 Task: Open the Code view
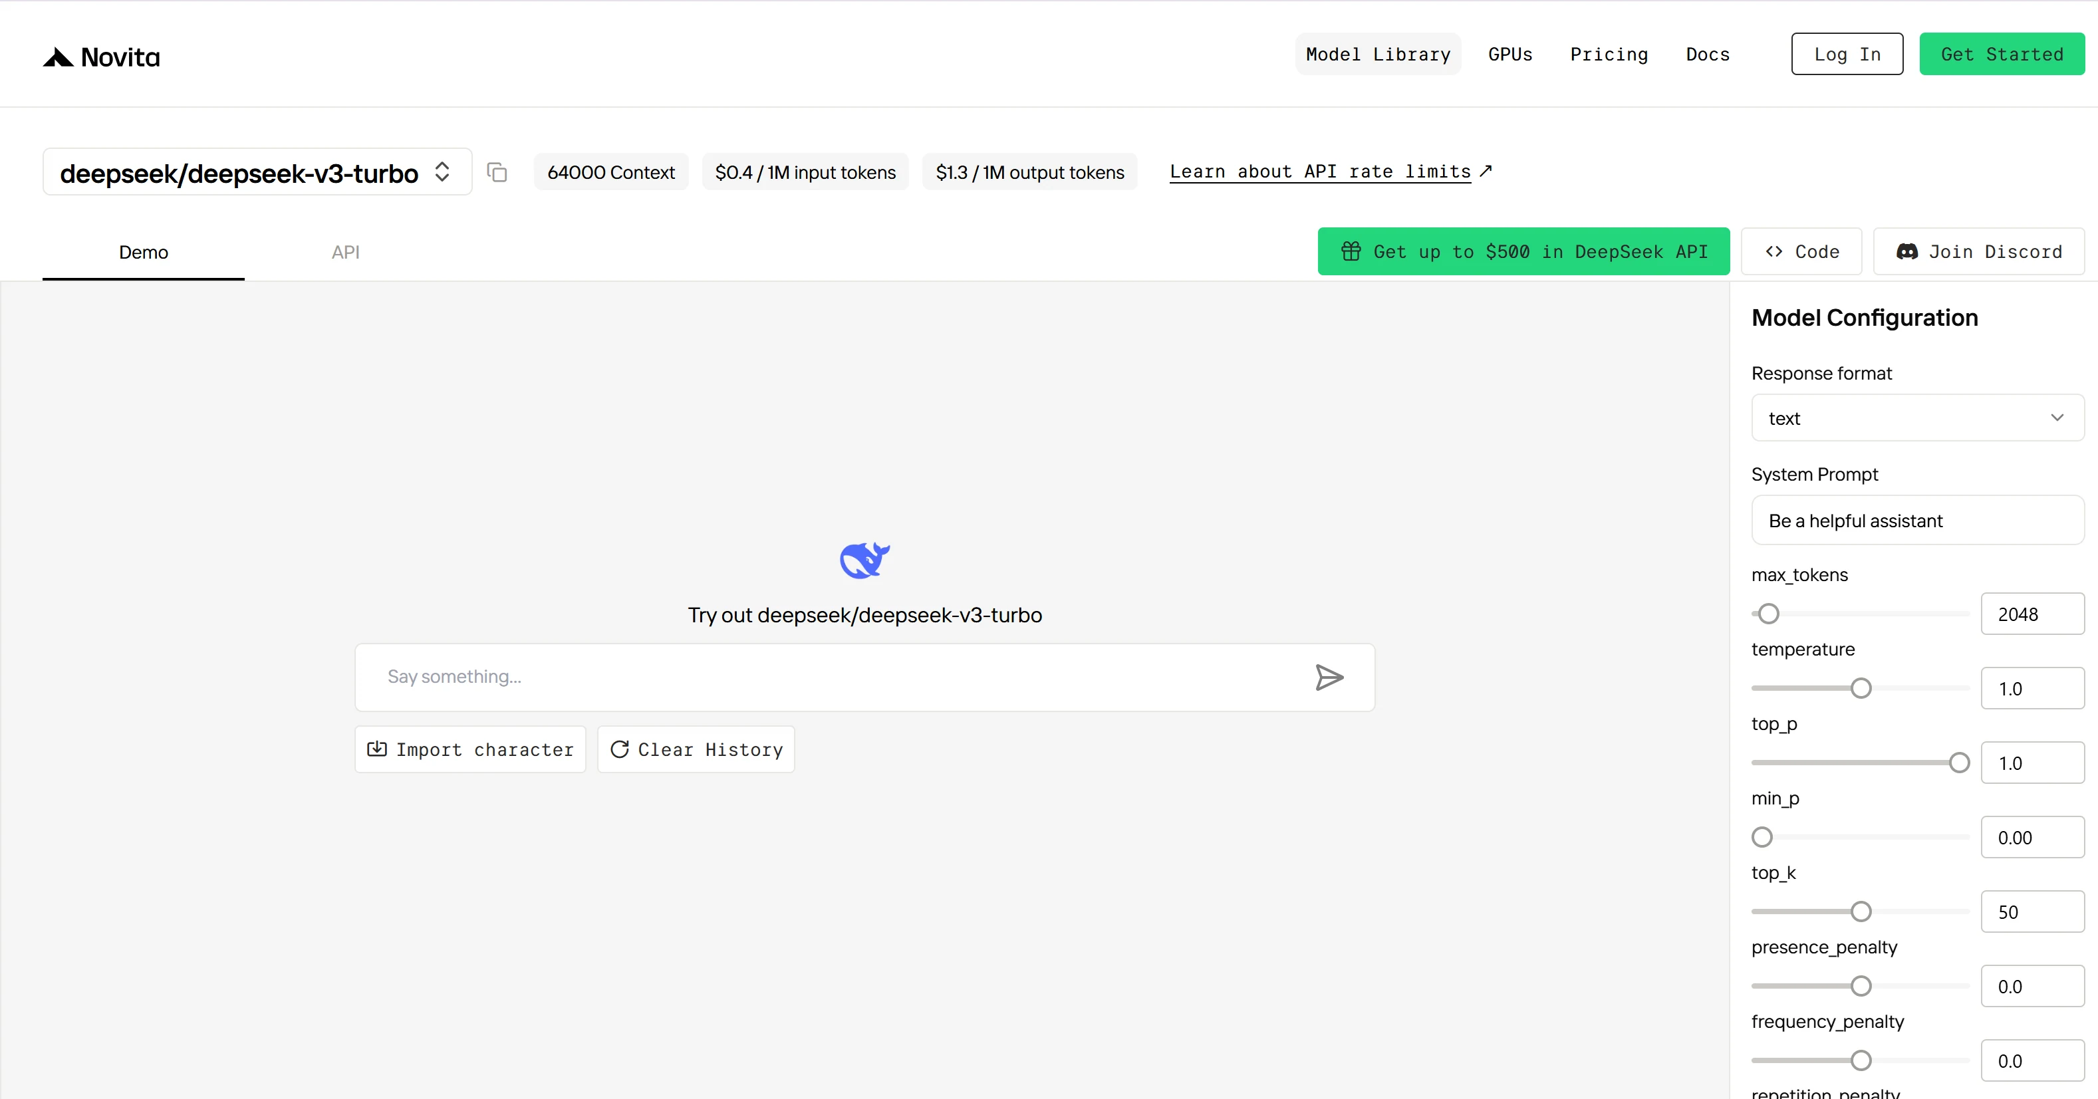tap(1801, 251)
